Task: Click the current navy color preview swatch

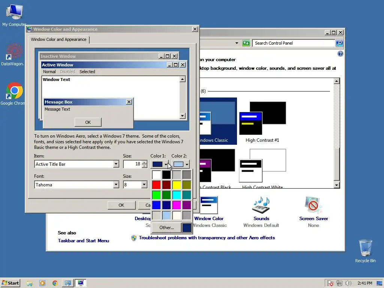Action: [187, 228]
